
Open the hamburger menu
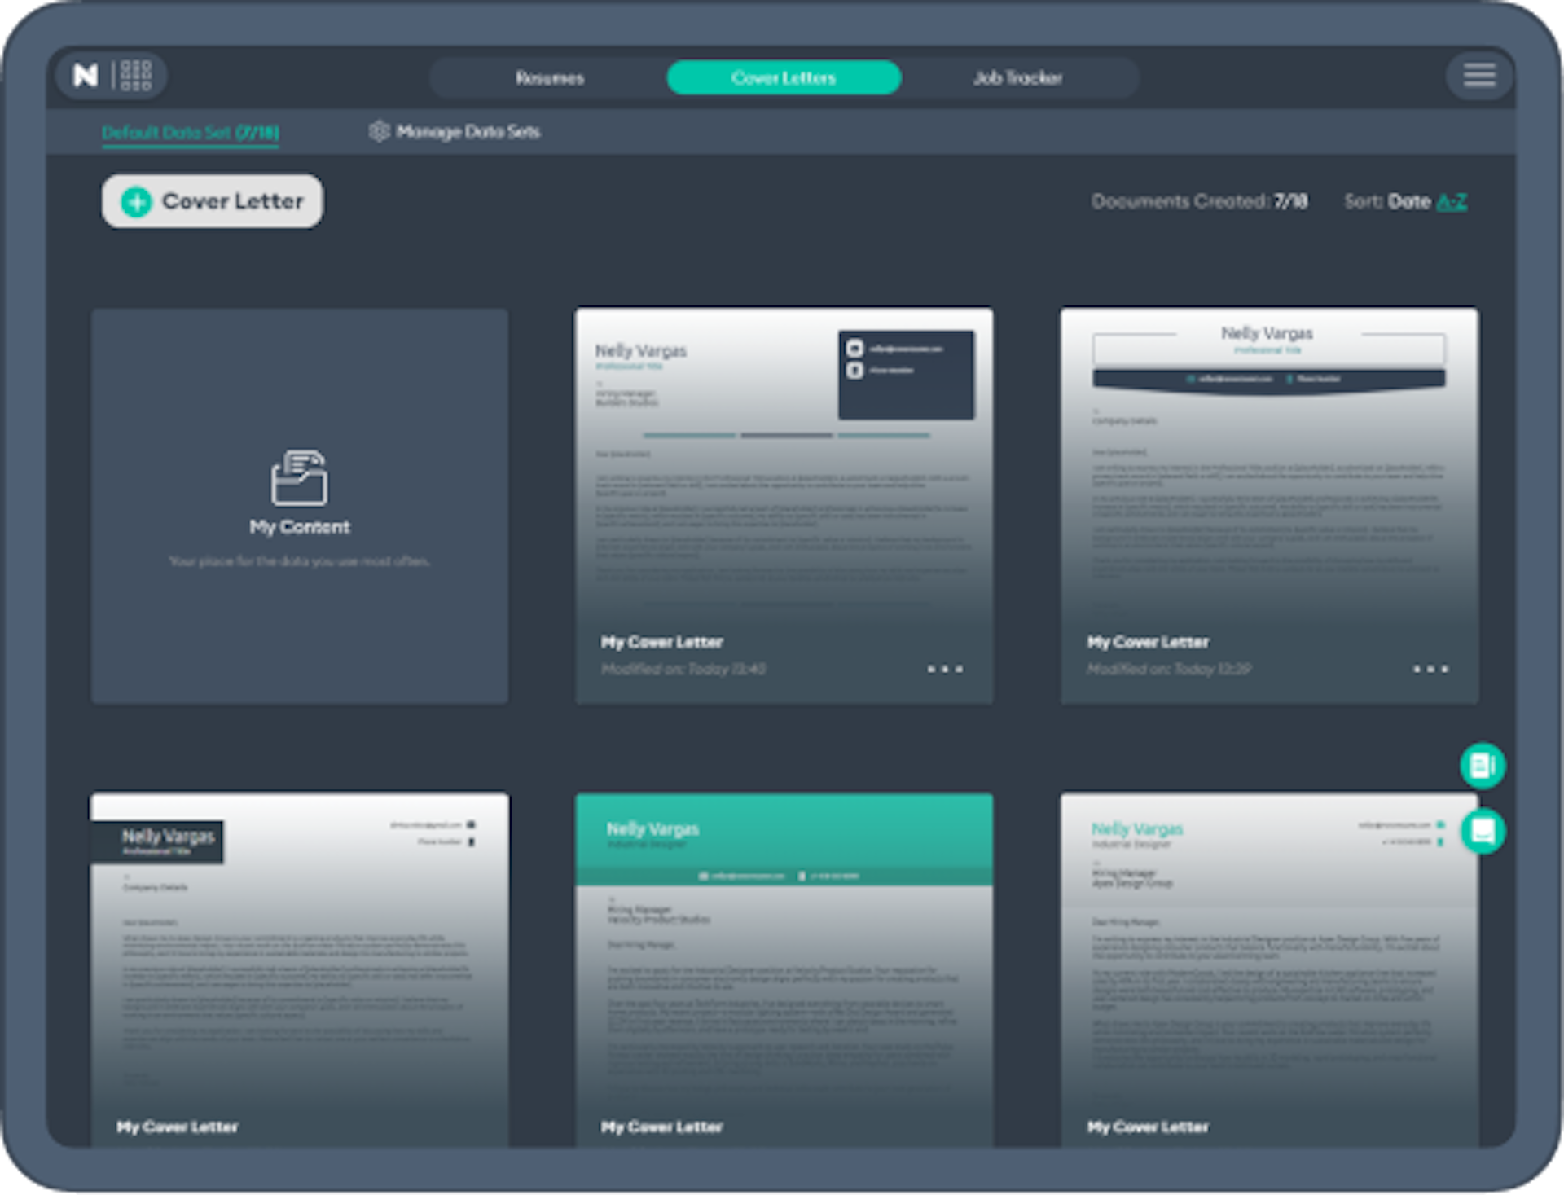1479,76
